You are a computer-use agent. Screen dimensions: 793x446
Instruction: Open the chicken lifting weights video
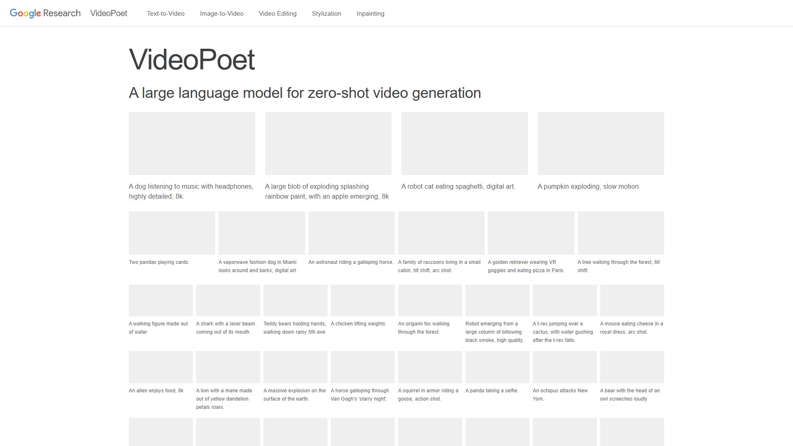(363, 300)
